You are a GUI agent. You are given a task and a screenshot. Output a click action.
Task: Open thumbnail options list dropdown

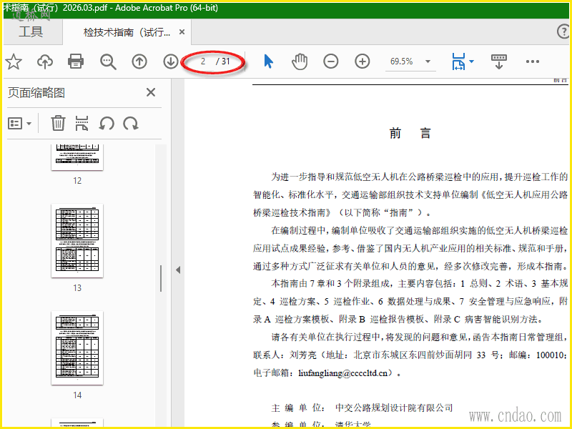[x=20, y=124]
